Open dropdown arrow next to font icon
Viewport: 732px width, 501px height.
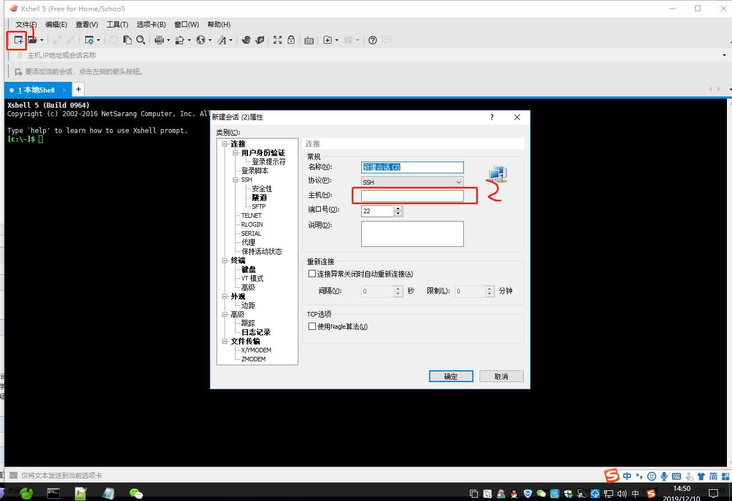[x=231, y=40]
